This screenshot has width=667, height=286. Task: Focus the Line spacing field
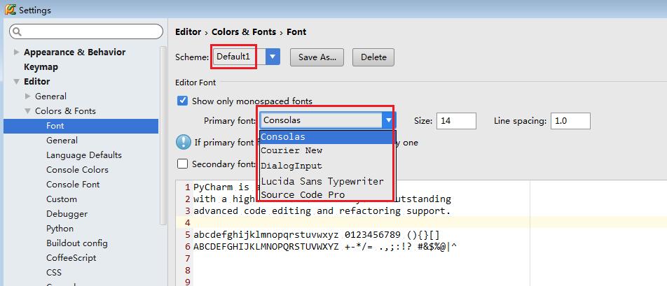[570, 121]
